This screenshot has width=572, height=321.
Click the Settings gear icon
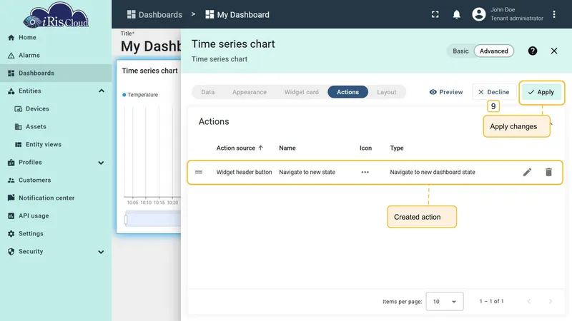(11, 234)
